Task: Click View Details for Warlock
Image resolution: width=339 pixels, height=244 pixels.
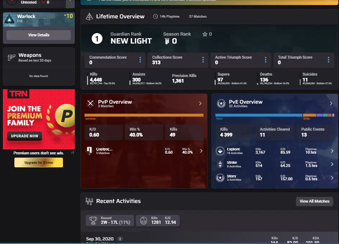Action: [x=38, y=35]
